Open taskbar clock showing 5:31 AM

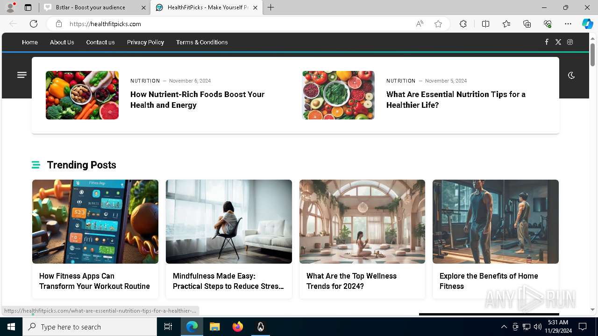click(558, 327)
